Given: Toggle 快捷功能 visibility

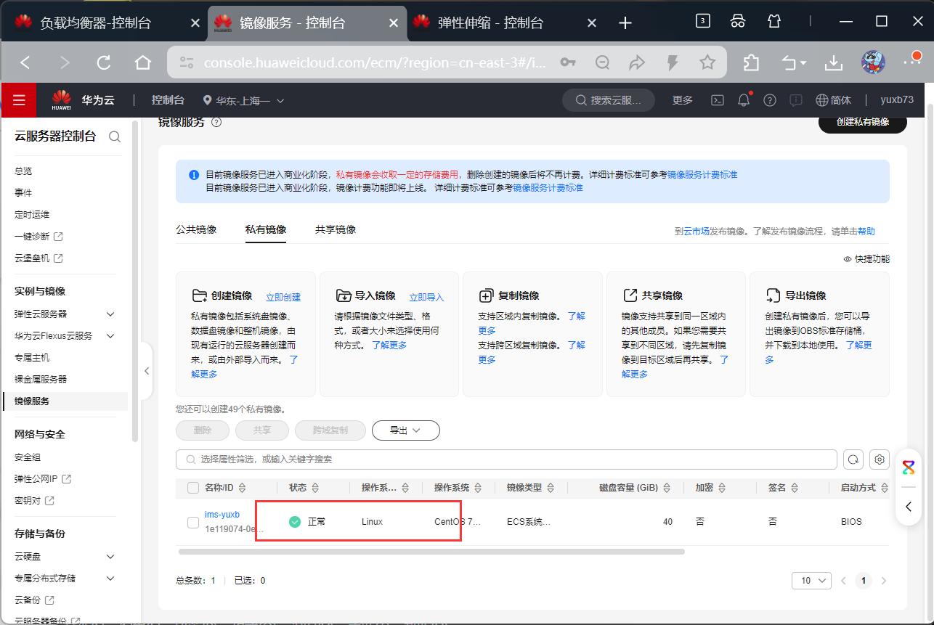Looking at the screenshot, I should click(x=866, y=259).
